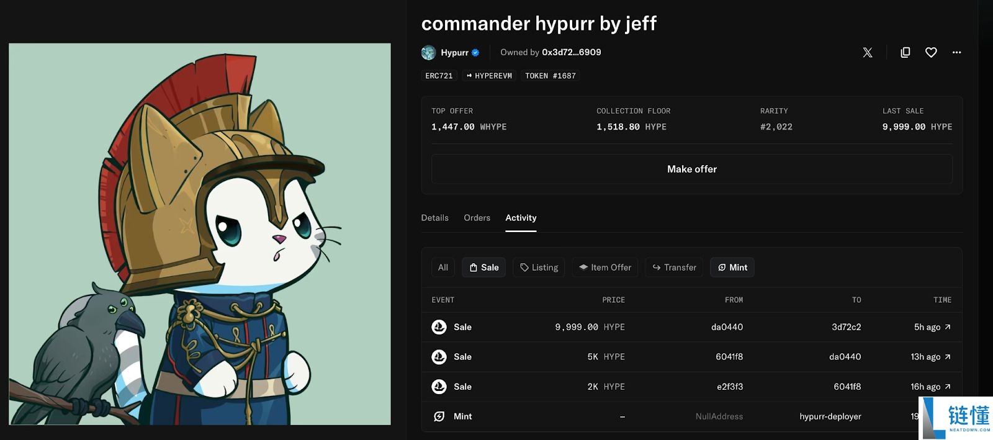Toggle the All activity filter

coord(443,267)
